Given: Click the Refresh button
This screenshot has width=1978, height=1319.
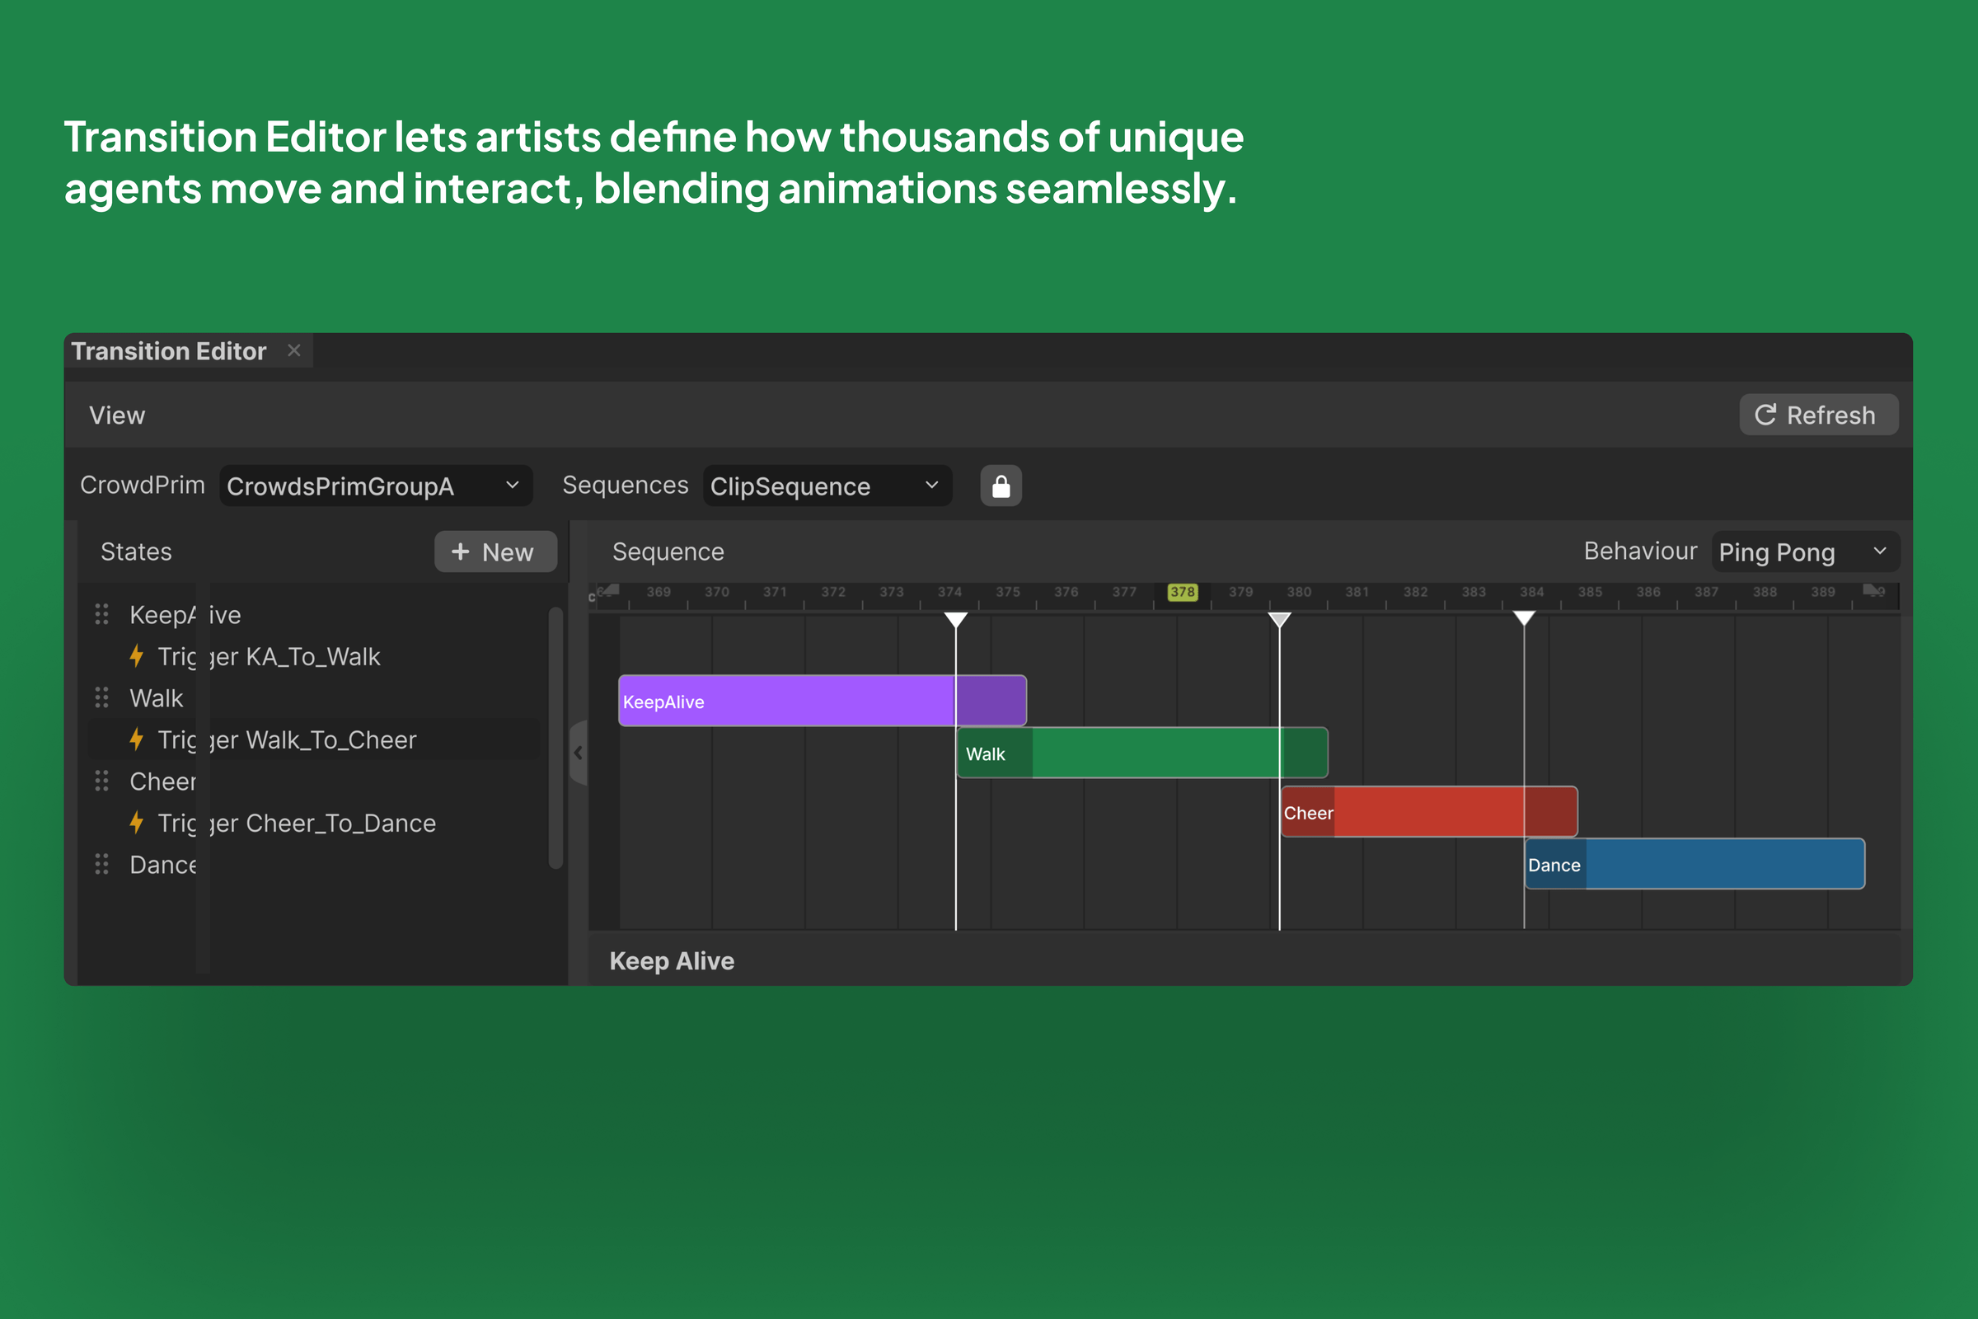Looking at the screenshot, I should click(1818, 415).
